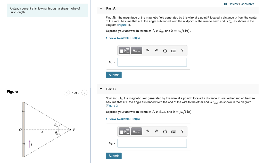The image size is (264, 163).
Task: Show the next figure with the right arrow
Action: [84, 93]
